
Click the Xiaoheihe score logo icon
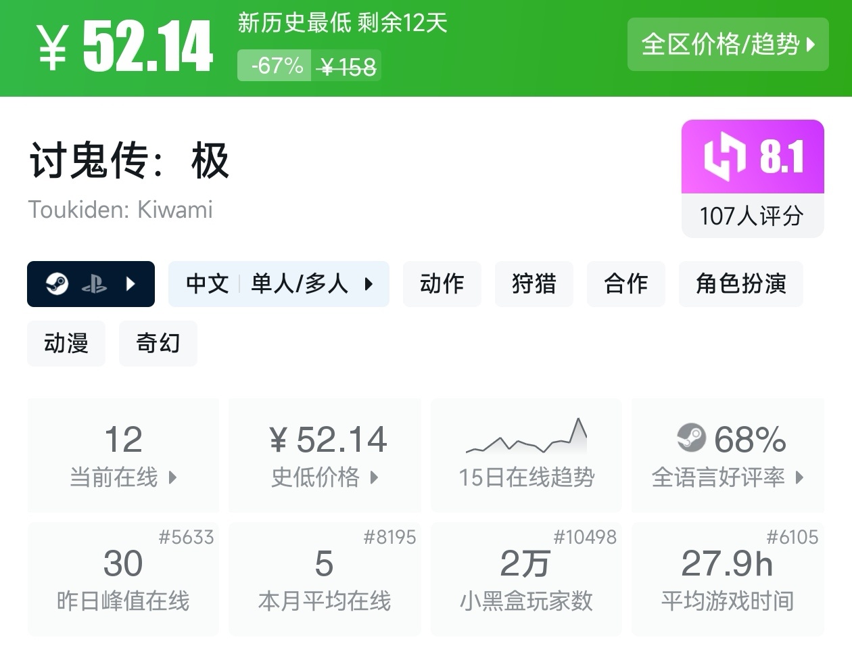[x=724, y=157]
